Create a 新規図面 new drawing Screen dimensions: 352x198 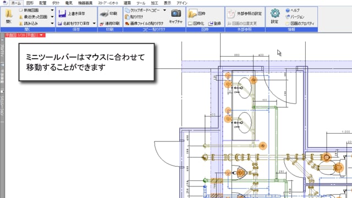coord(29,10)
